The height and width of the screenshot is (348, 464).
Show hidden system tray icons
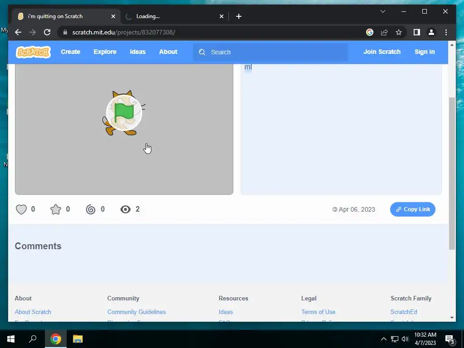tap(383, 339)
